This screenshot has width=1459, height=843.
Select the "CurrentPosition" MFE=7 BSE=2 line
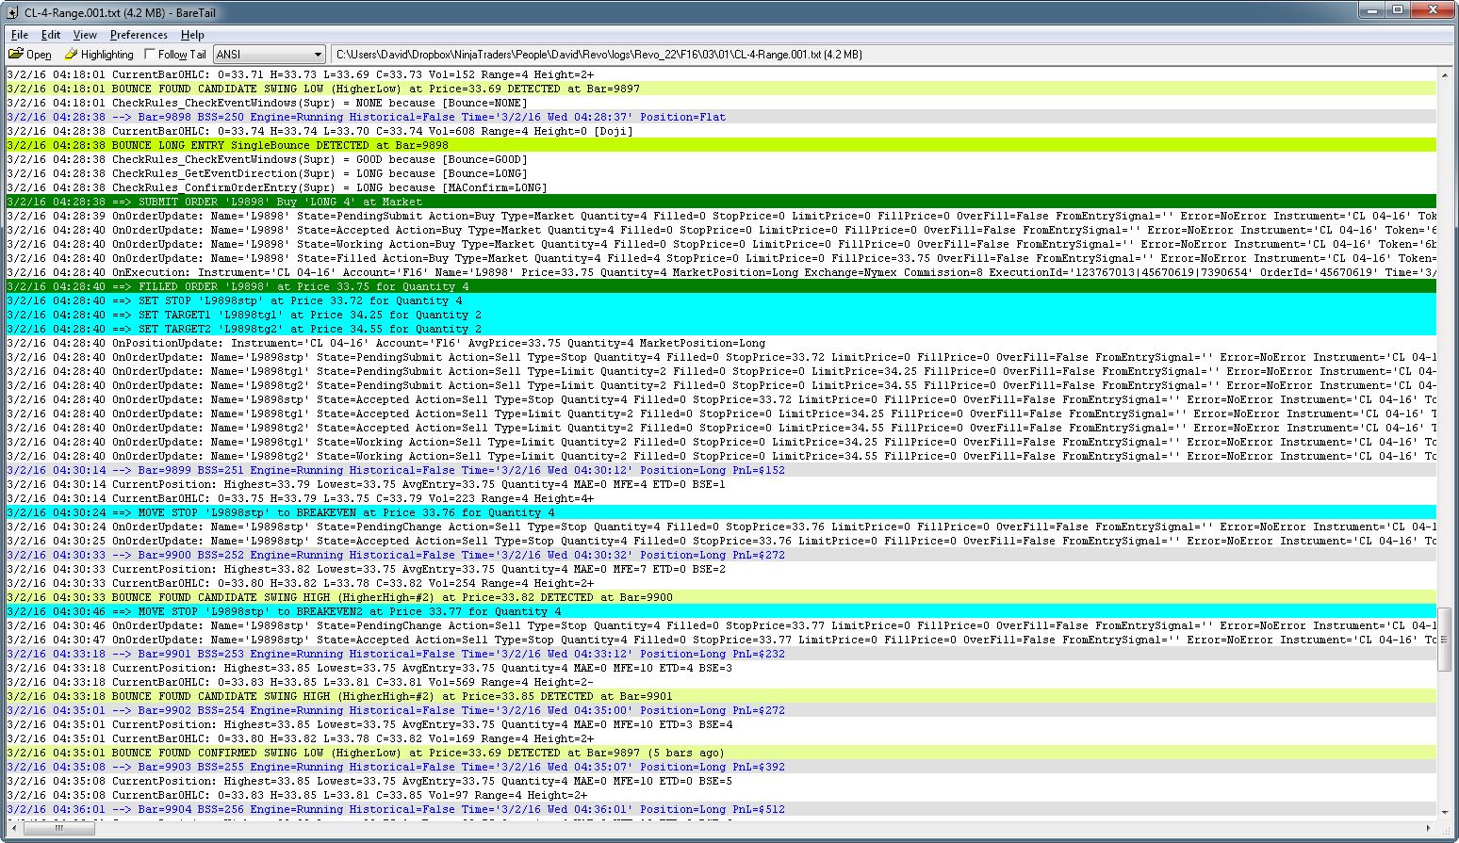pyautogui.click(x=721, y=569)
